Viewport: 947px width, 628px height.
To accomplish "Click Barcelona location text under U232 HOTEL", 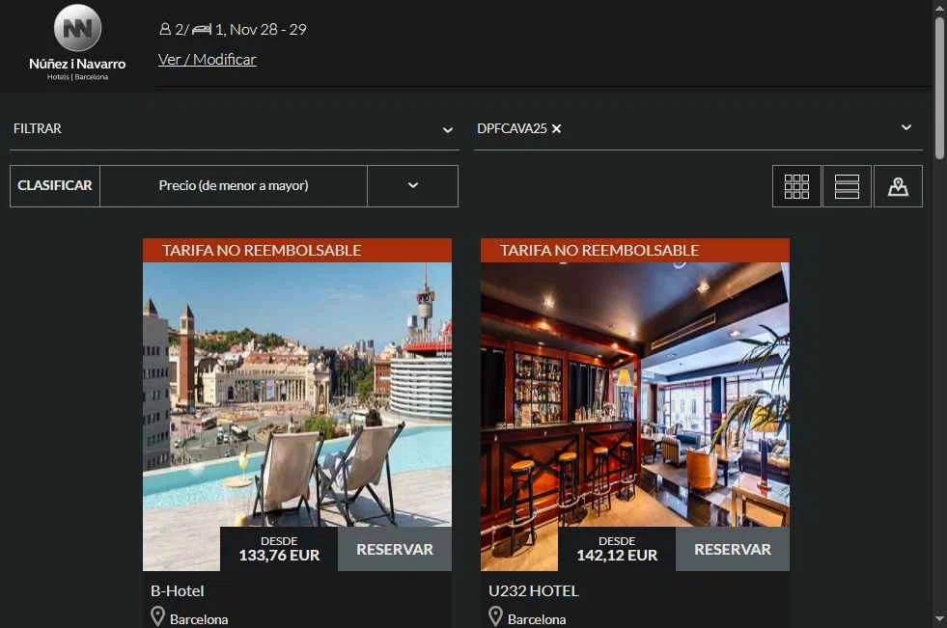I will coord(537,619).
